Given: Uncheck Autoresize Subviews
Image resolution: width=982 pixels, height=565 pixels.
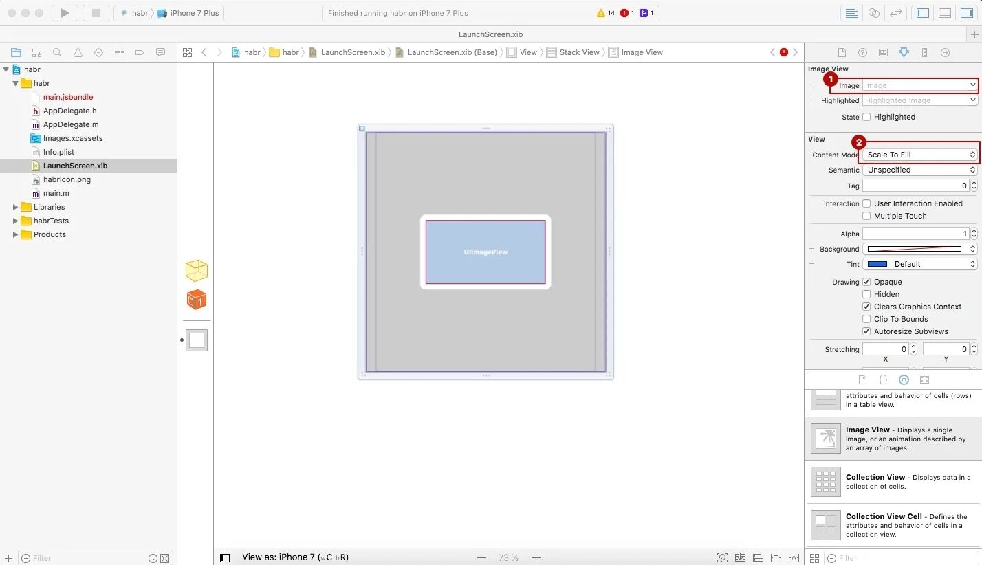Looking at the screenshot, I should [x=866, y=331].
